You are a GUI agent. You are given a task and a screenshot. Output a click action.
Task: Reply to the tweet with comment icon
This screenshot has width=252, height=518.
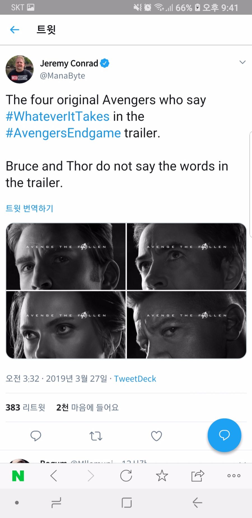[36, 436]
